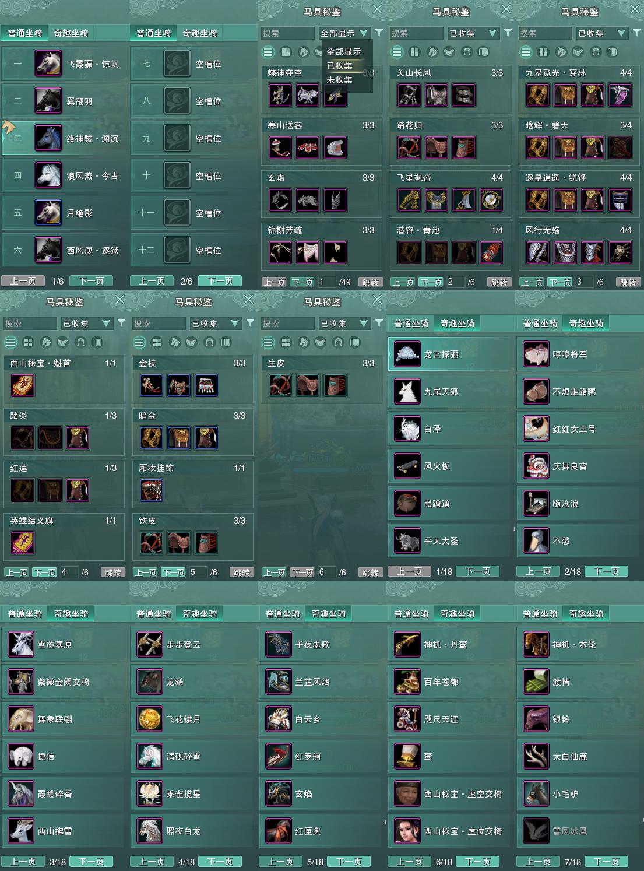Select the 飞霞骠·惊帆 mount icon
Screen dimensions: 644x871
click(48, 64)
